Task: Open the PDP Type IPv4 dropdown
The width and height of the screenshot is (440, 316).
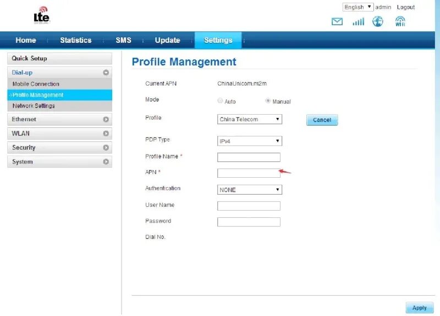Action: click(x=250, y=141)
